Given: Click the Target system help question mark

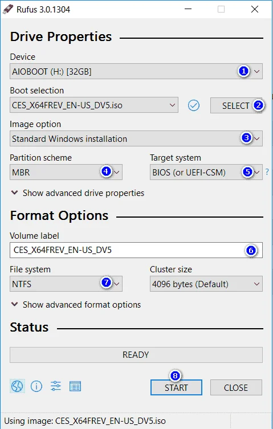Looking at the screenshot, I should tap(267, 172).
